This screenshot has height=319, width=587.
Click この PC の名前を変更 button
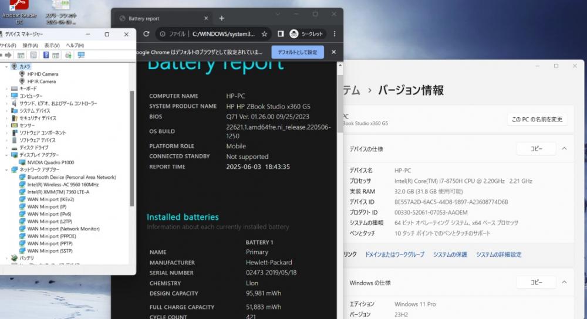click(x=537, y=119)
